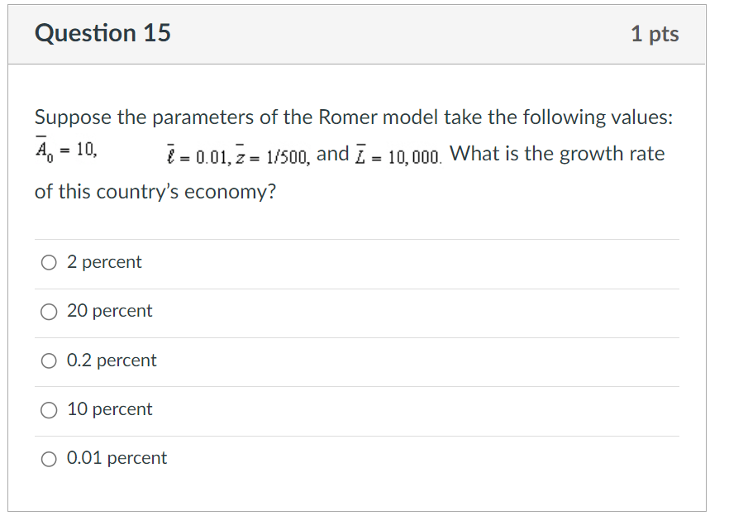729x530 pixels.
Task: Select the 0.01 percent radio button
Action: tap(49, 458)
